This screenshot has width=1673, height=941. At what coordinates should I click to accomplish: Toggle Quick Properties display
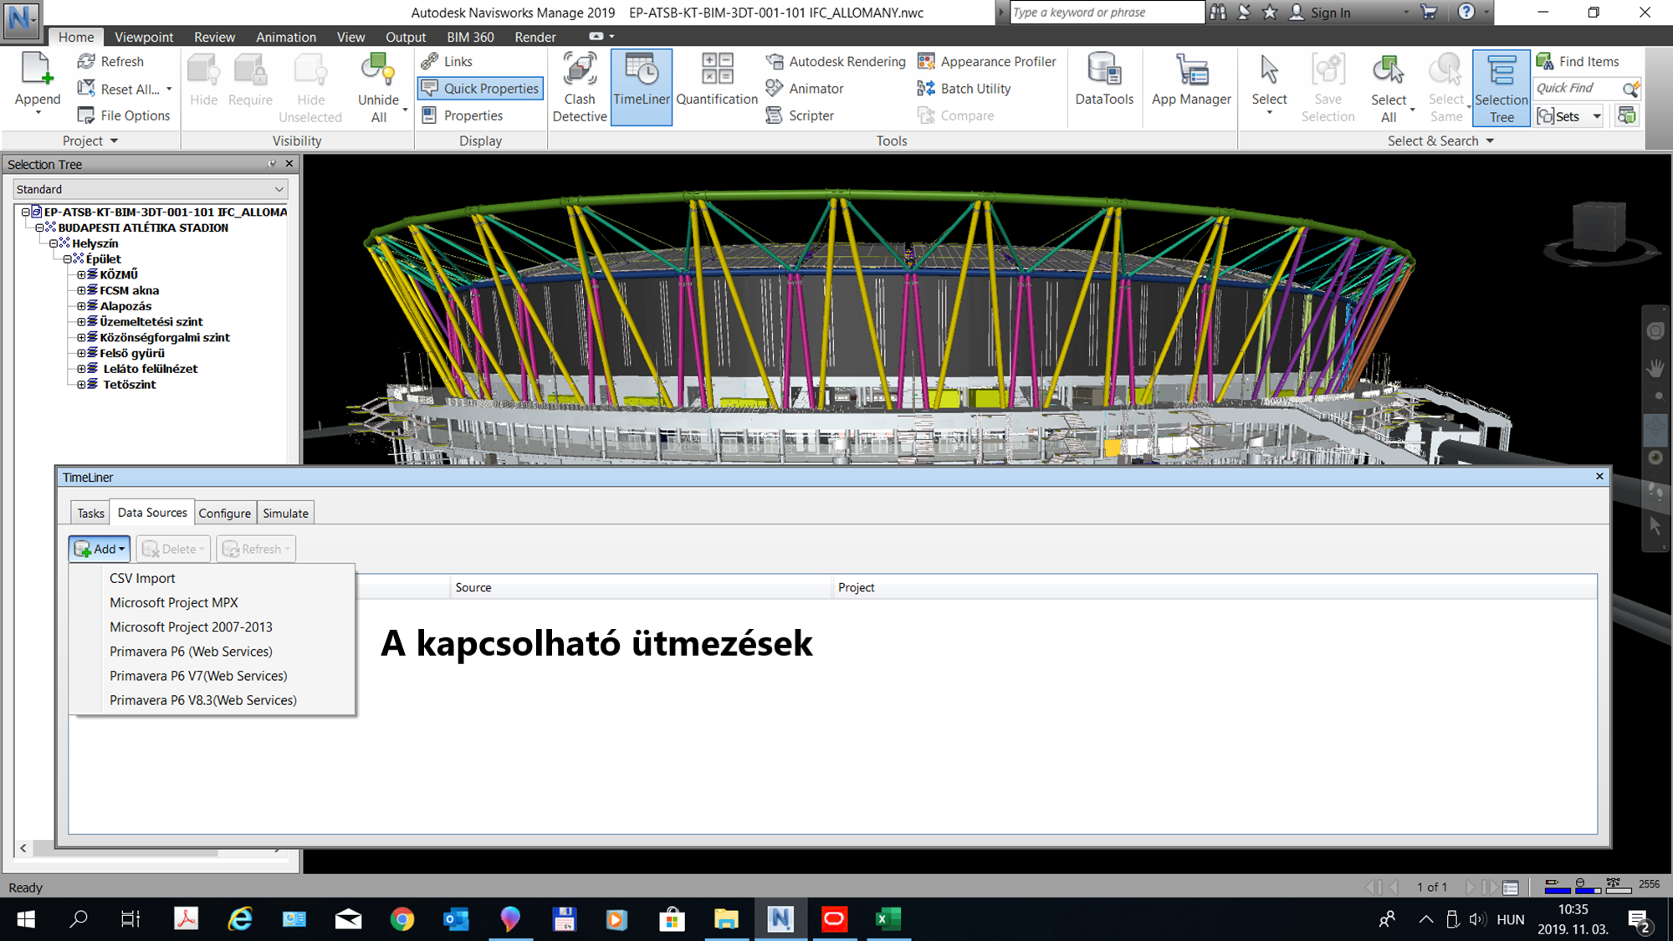[480, 88]
